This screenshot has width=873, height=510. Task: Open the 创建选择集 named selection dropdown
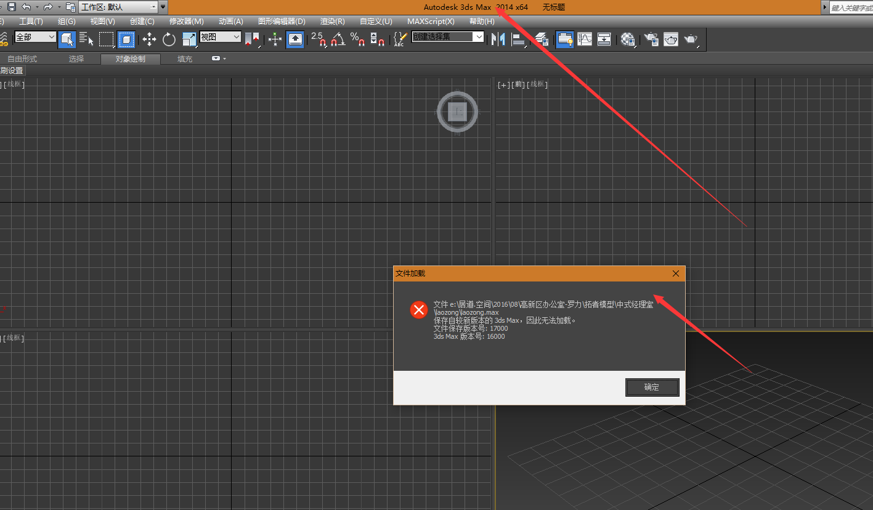coord(448,37)
